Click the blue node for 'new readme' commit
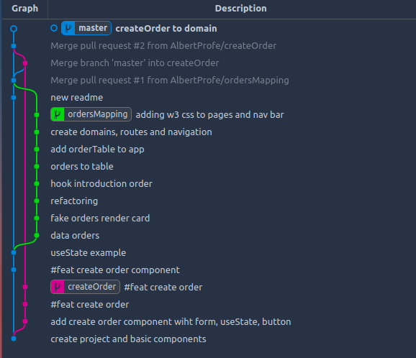This screenshot has width=416, height=358. [x=14, y=98]
